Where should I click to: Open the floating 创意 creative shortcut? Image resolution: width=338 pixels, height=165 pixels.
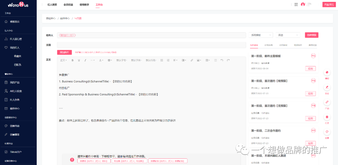327,131
